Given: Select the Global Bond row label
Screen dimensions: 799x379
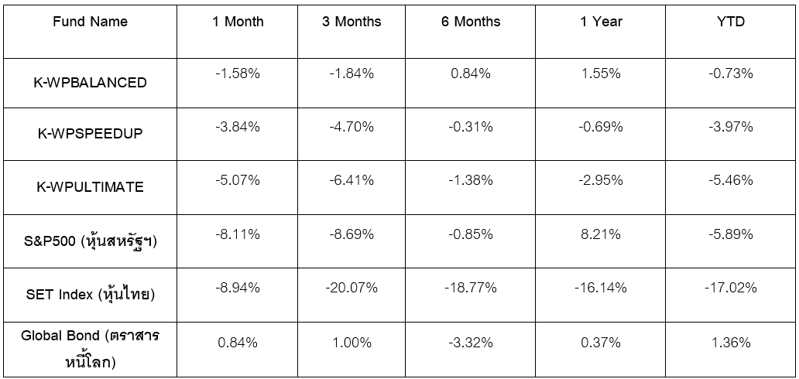Looking at the screenshot, I should click(x=91, y=348).
